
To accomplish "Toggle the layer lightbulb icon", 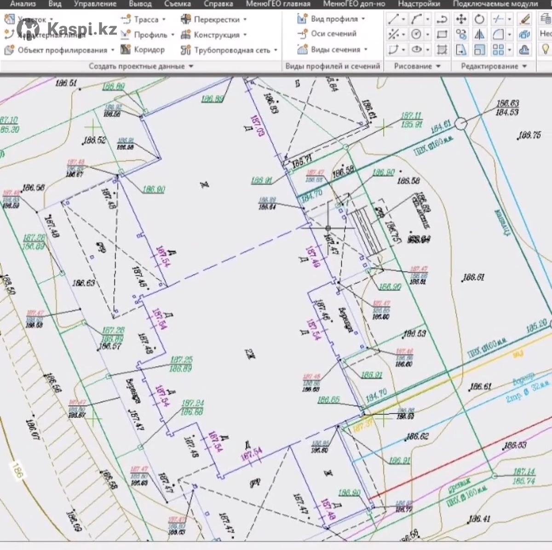I will [545, 49].
